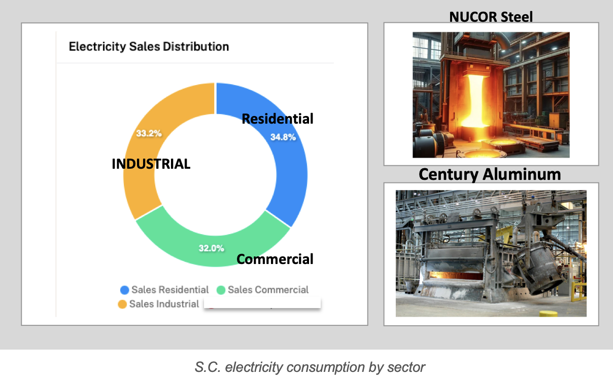
Task: Toggle the Sales Industrial legend label
Action: click(164, 304)
